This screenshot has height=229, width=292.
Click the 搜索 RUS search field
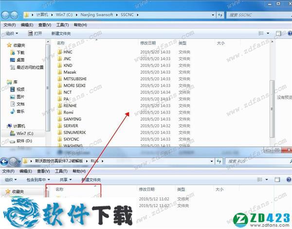tap(258, 161)
